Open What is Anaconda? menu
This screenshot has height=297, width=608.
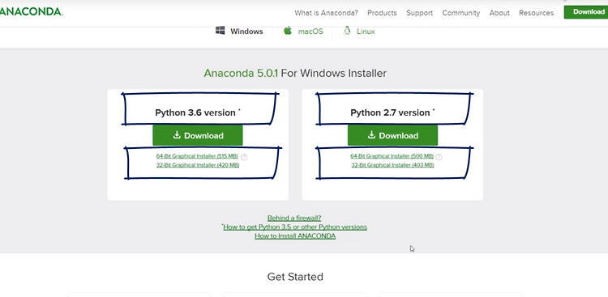coord(326,13)
